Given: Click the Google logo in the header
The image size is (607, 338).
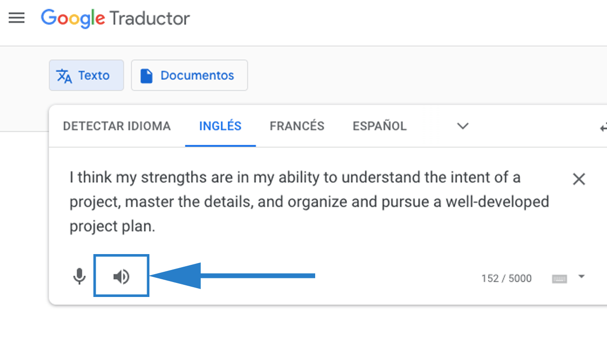Looking at the screenshot, I should pos(72,19).
